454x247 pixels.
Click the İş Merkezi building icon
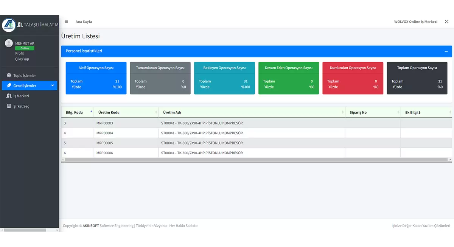point(9,96)
